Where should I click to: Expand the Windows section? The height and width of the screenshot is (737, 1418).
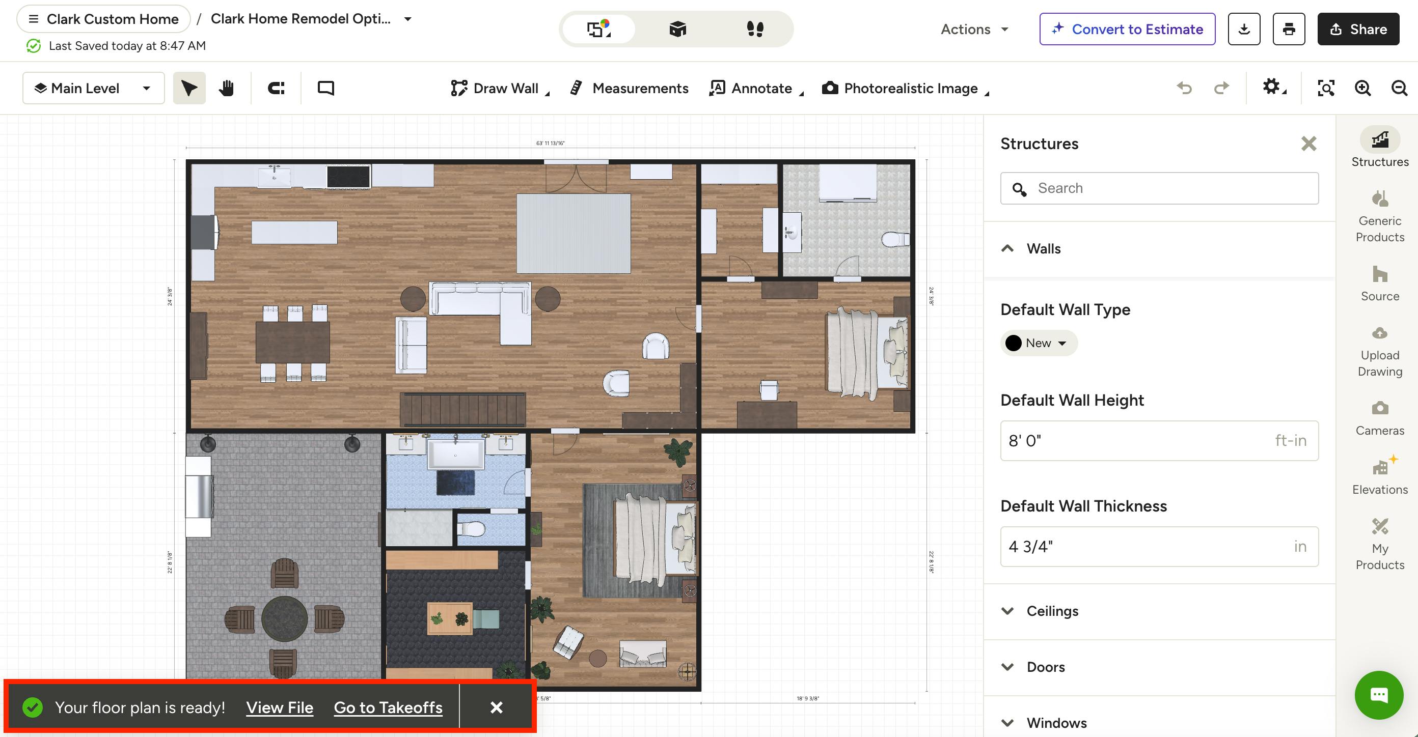[x=1159, y=723]
